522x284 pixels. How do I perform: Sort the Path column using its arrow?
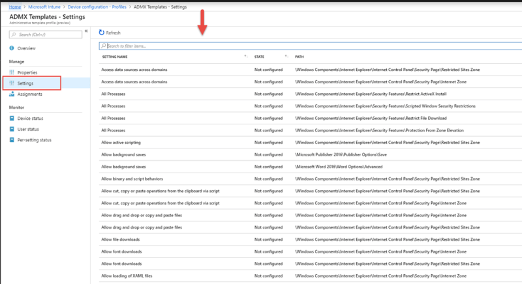512,57
